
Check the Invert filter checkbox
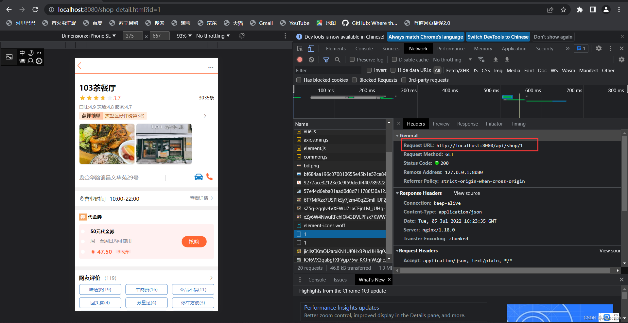coord(369,70)
